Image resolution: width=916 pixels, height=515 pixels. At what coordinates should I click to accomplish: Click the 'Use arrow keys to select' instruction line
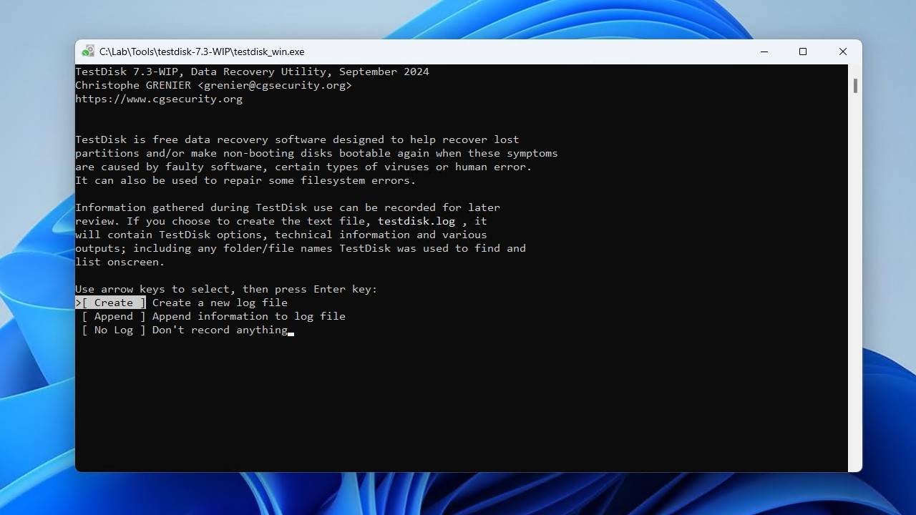pyautogui.click(x=226, y=289)
